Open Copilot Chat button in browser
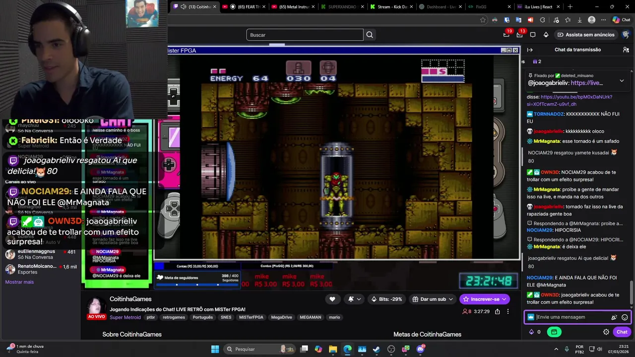The width and height of the screenshot is (635, 357). 622,20
